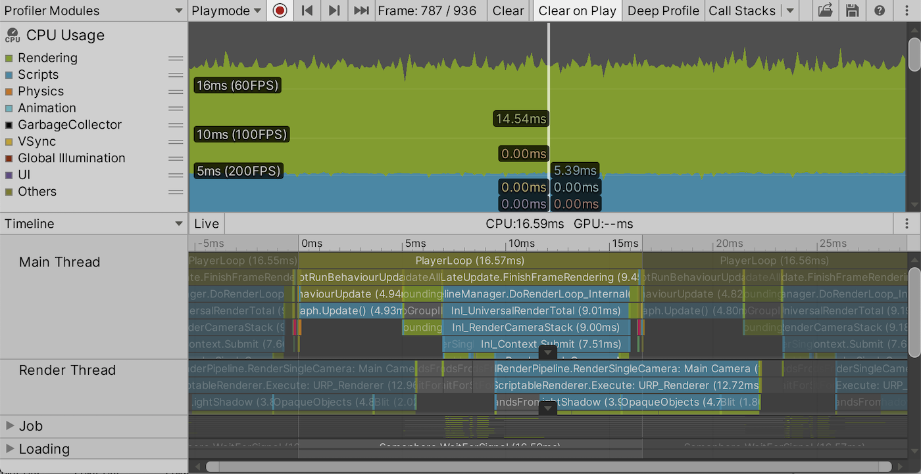Expand the Job thread group
The width and height of the screenshot is (921, 474).
[10, 425]
